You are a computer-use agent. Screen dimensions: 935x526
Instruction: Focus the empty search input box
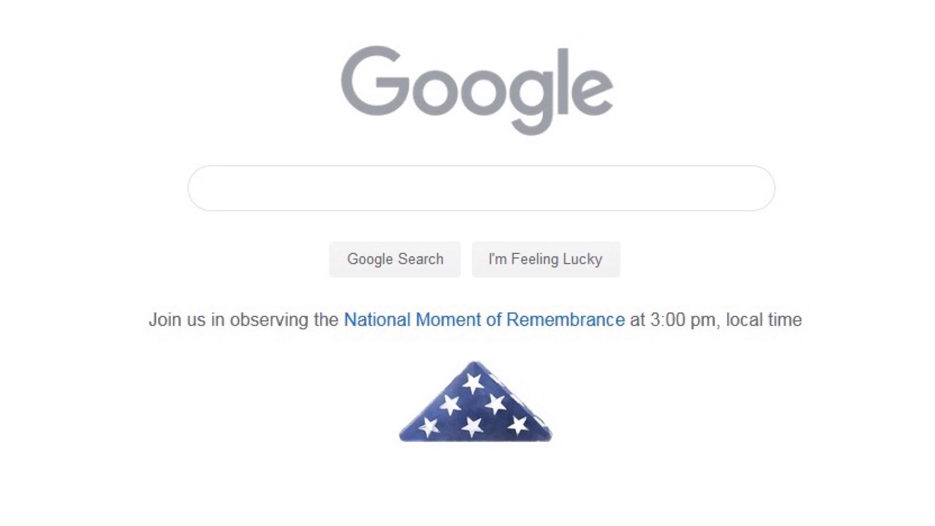(x=481, y=188)
